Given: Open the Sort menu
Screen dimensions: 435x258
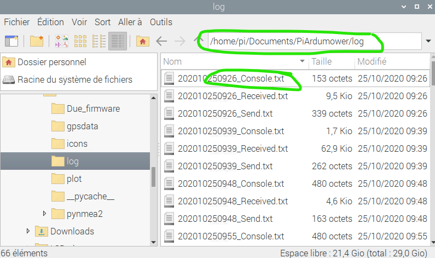Looking at the screenshot, I should 102,22.
